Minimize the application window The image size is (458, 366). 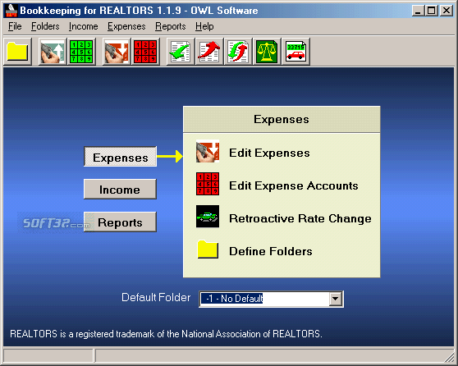pyautogui.click(x=419, y=11)
